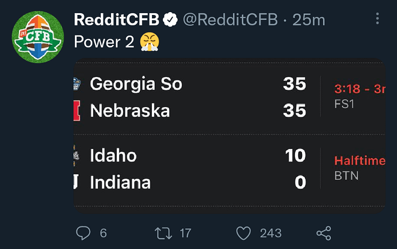Open the attached scoreboard image
Screen dimensions: 397x249
pyautogui.click(x=230, y=136)
